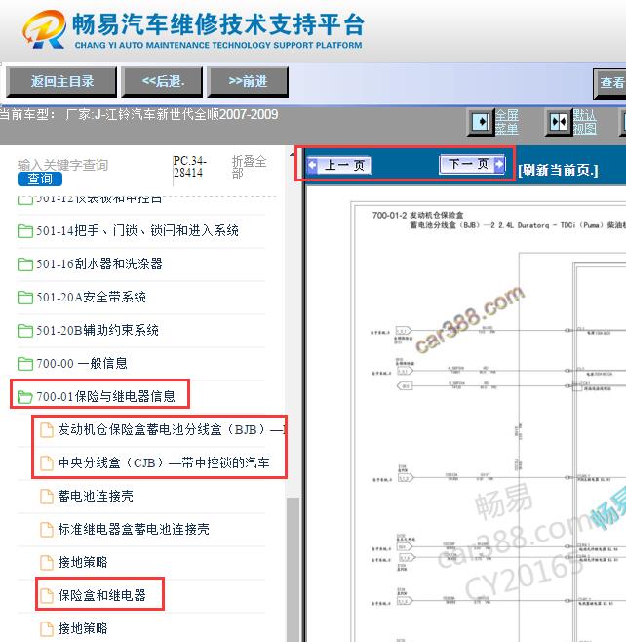Viewport: 626px width, 642px height.
Task: Expand the 501-20A安全带系统 folder
Action: click(x=91, y=298)
